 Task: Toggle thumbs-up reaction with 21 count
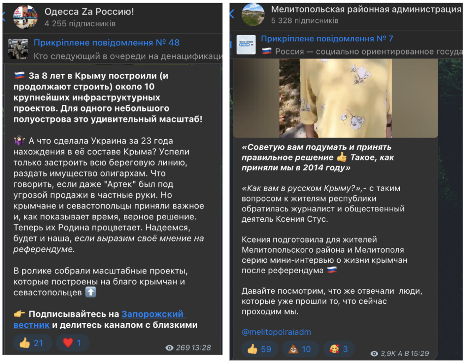pos(32,343)
